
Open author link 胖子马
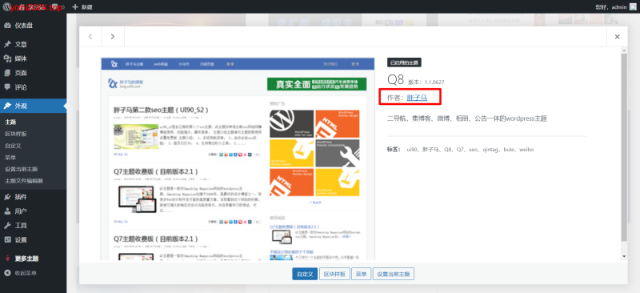[x=417, y=97]
